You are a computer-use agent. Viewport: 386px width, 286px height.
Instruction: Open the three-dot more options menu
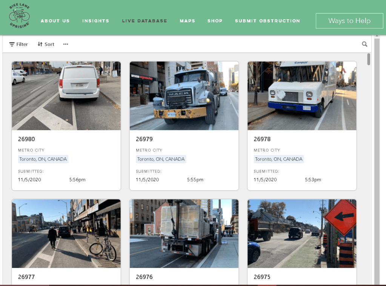pyautogui.click(x=66, y=44)
